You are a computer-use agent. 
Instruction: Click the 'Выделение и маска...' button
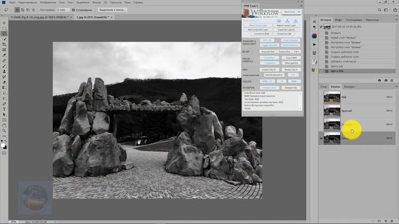click(112, 10)
